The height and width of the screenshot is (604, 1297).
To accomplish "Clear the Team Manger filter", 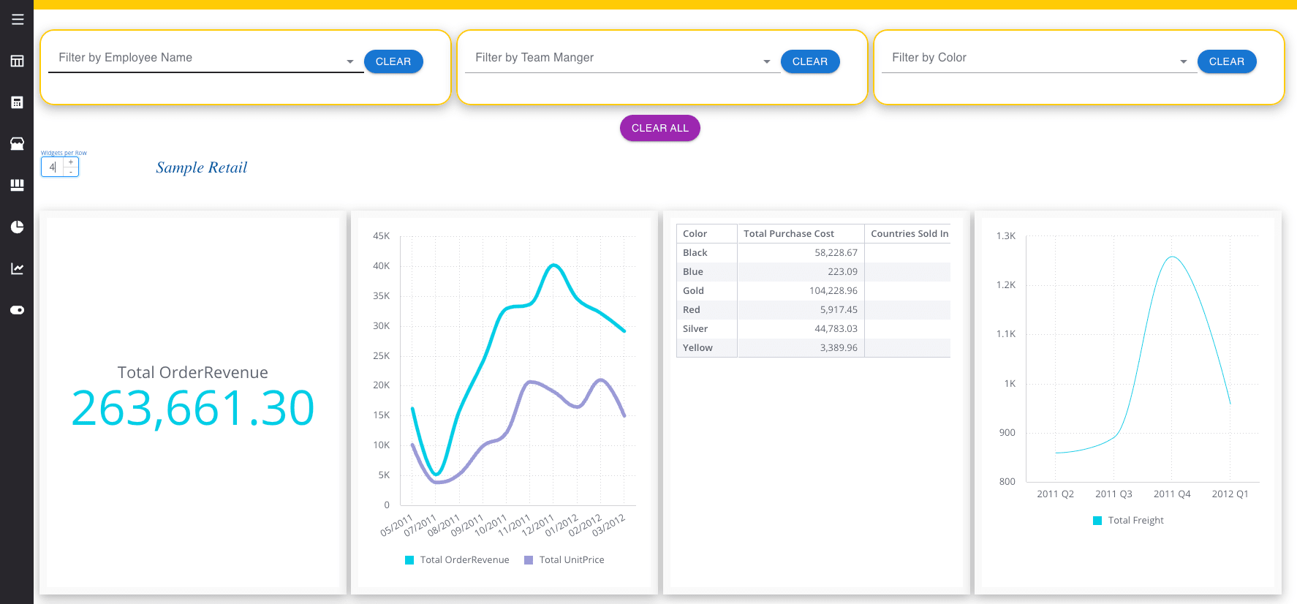I will click(x=810, y=61).
